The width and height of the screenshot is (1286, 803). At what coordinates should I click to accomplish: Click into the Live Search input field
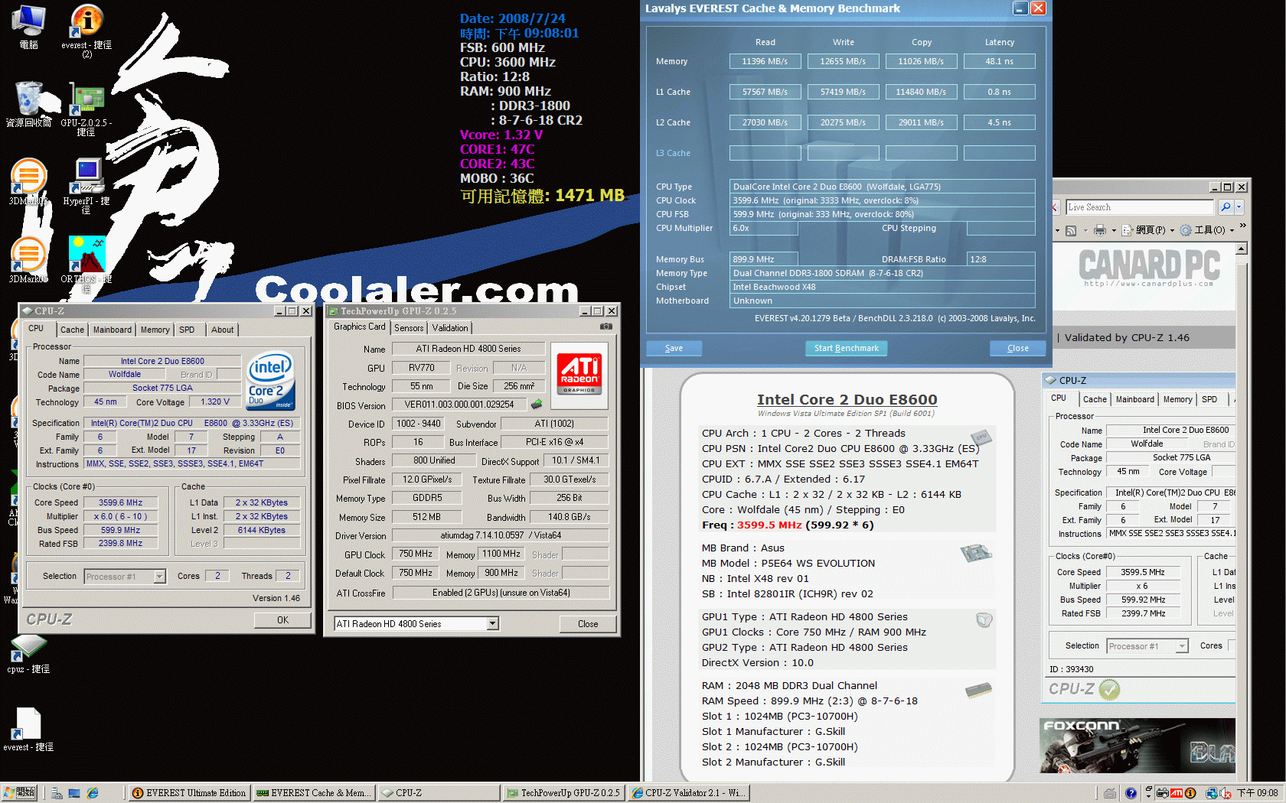1139,207
